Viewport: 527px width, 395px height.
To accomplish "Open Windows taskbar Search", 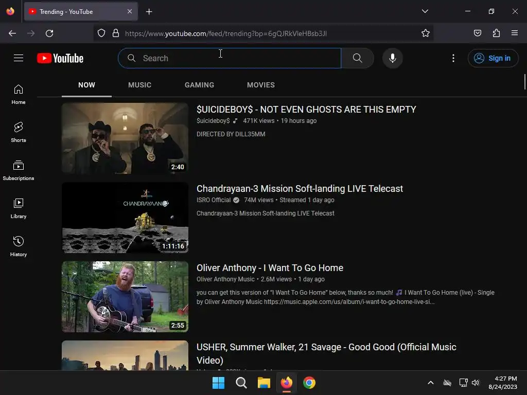I will [x=241, y=383].
